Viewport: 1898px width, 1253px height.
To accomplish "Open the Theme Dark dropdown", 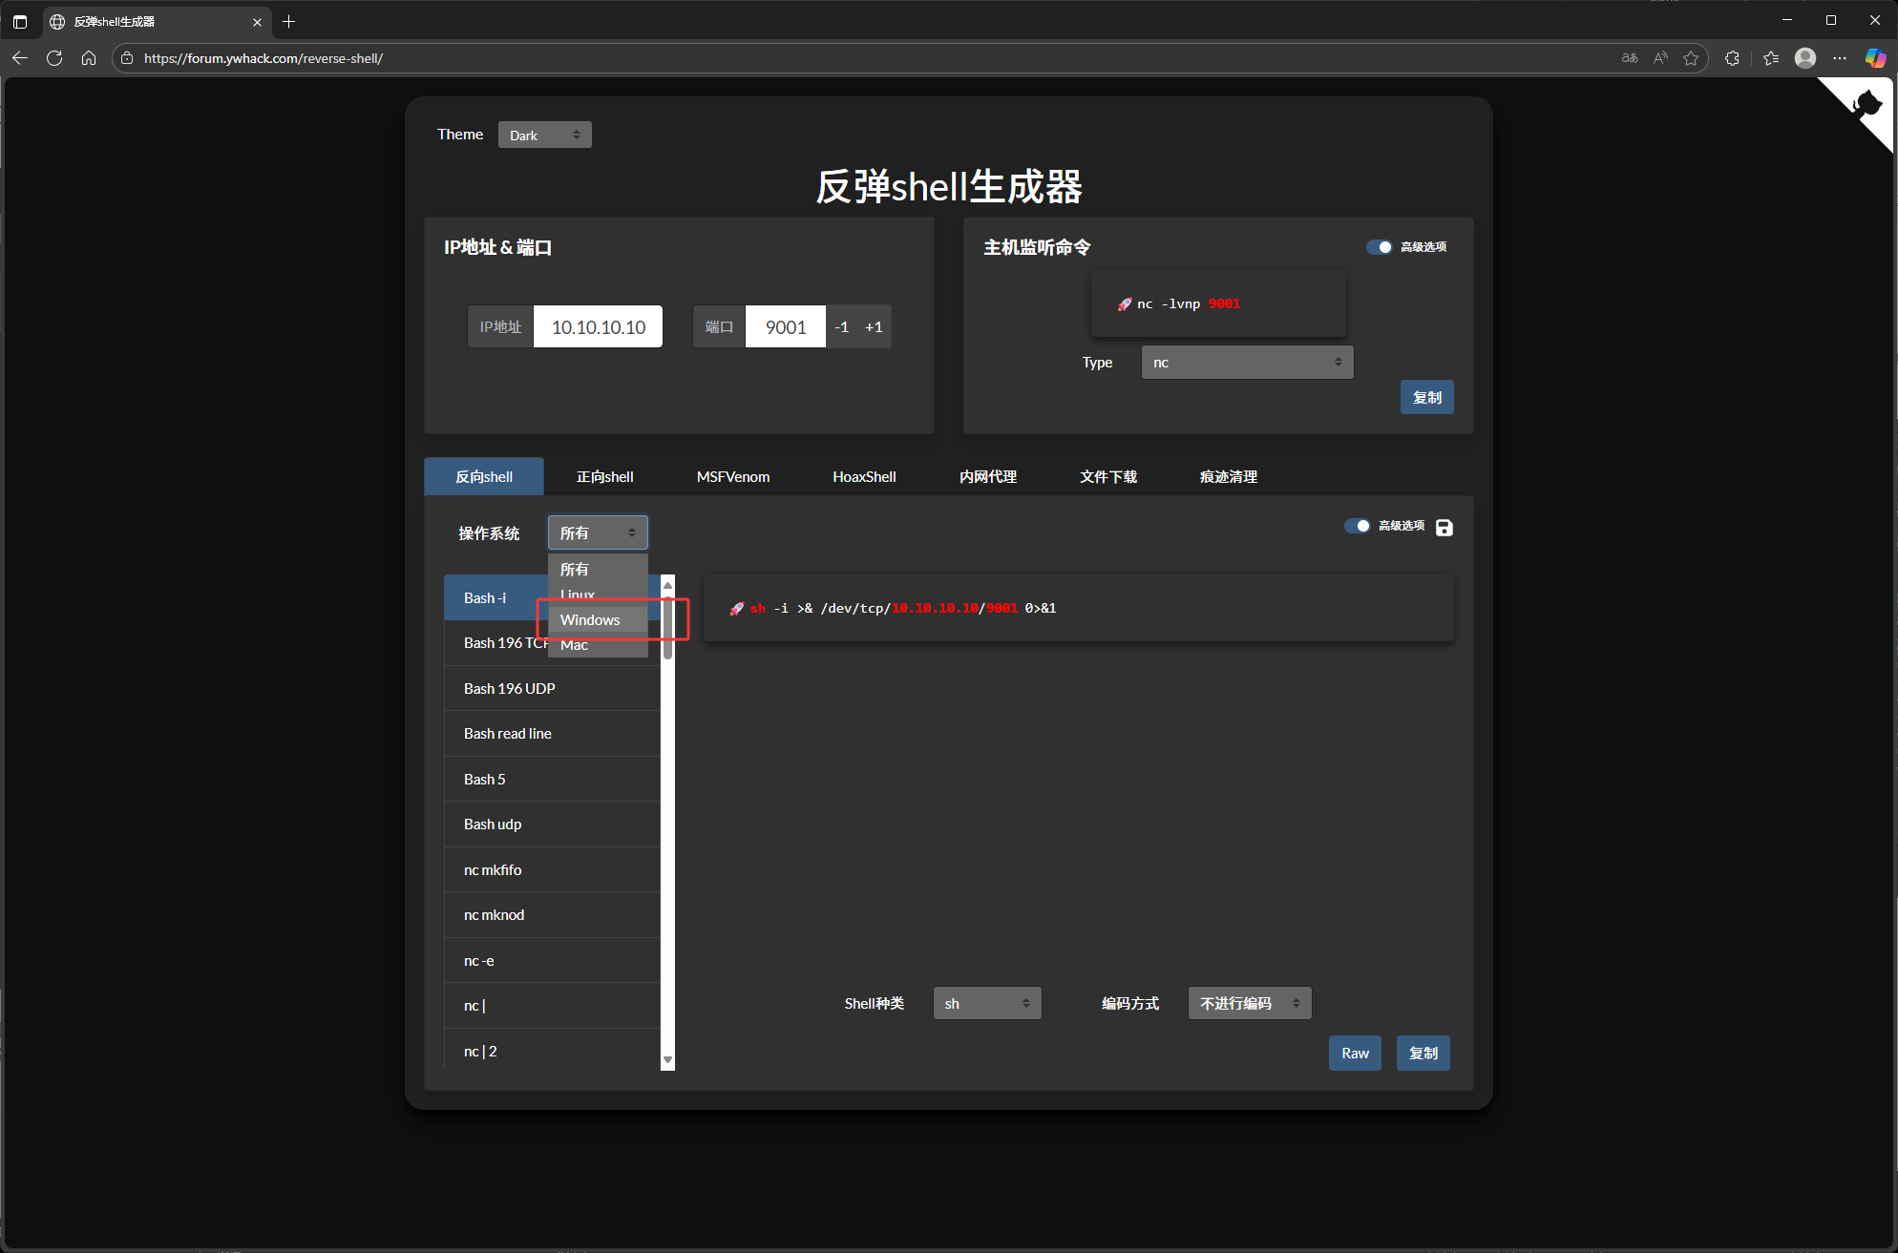I will tap(544, 136).
